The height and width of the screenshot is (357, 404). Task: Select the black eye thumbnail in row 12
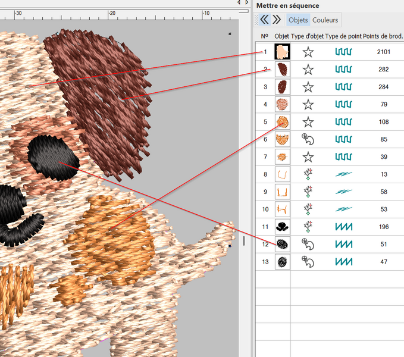pyautogui.click(x=282, y=244)
